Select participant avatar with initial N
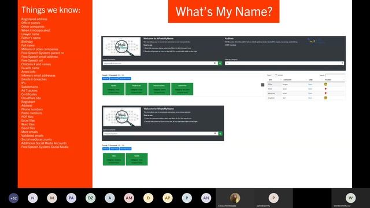The width and height of the screenshot is (370, 208). (x=32, y=198)
